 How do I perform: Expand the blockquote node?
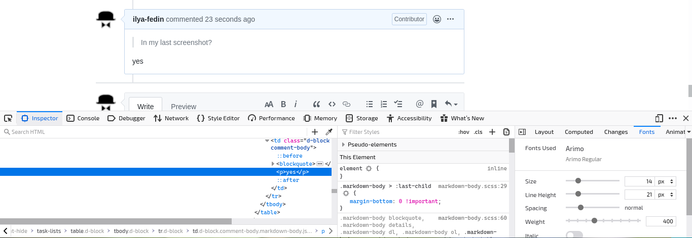coord(273,164)
